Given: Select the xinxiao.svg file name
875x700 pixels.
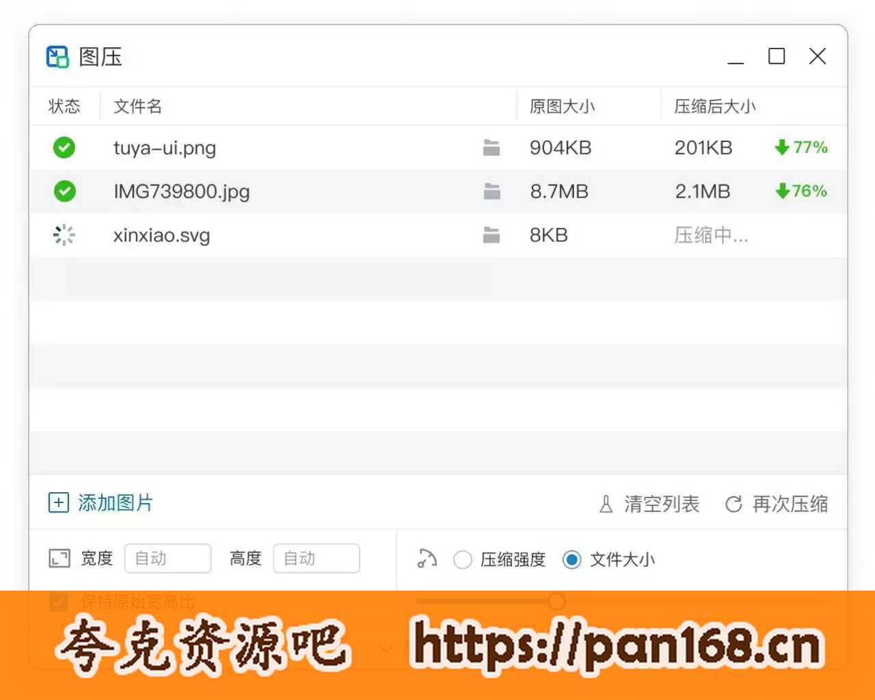Looking at the screenshot, I should [161, 235].
